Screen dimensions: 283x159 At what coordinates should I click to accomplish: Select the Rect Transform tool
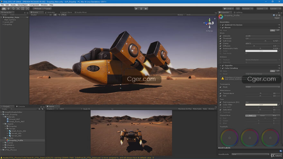(x=23, y=9)
